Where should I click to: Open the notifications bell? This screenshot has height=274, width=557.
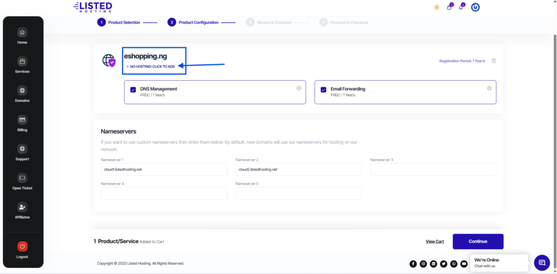461,7
